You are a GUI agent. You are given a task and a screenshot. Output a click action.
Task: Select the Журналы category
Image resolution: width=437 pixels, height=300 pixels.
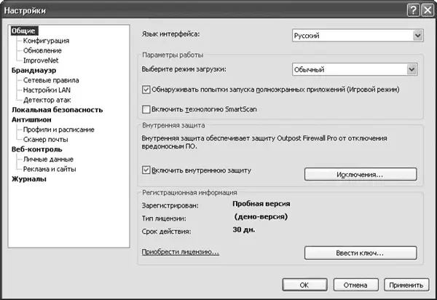(x=29, y=179)
